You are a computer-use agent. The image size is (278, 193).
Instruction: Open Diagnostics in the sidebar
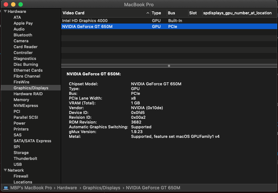point(25,58)
